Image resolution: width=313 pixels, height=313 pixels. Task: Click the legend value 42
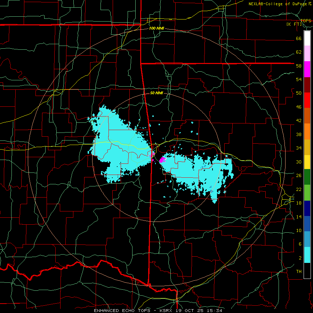(x=299, y=121)
